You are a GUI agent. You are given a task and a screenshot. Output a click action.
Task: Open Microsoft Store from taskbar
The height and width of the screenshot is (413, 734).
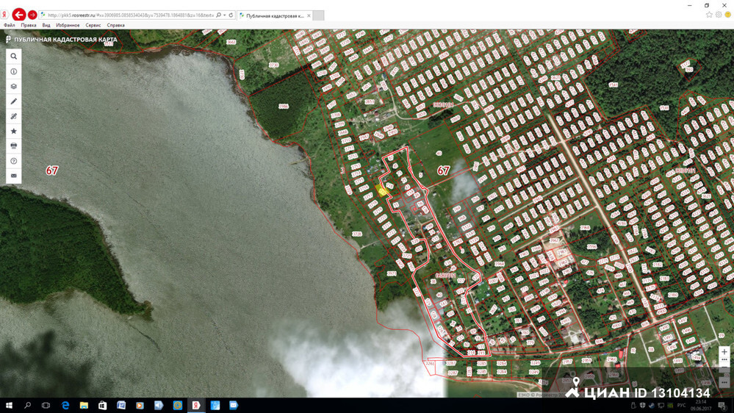click(103, 406)
